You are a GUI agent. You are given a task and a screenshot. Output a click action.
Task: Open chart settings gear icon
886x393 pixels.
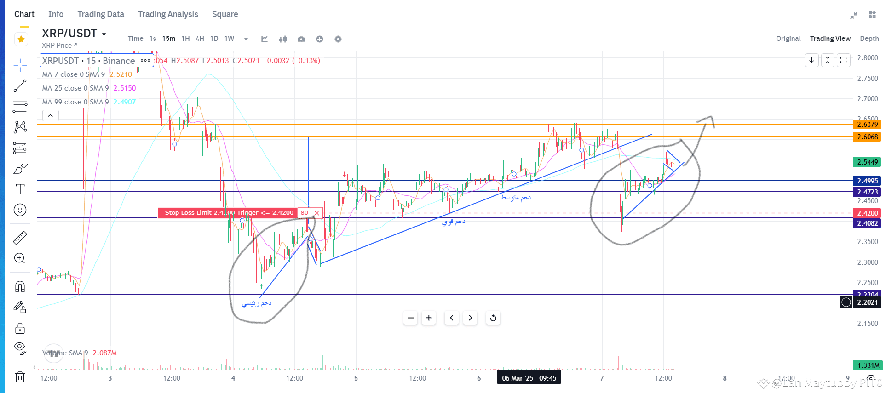[x=338, y=39]
